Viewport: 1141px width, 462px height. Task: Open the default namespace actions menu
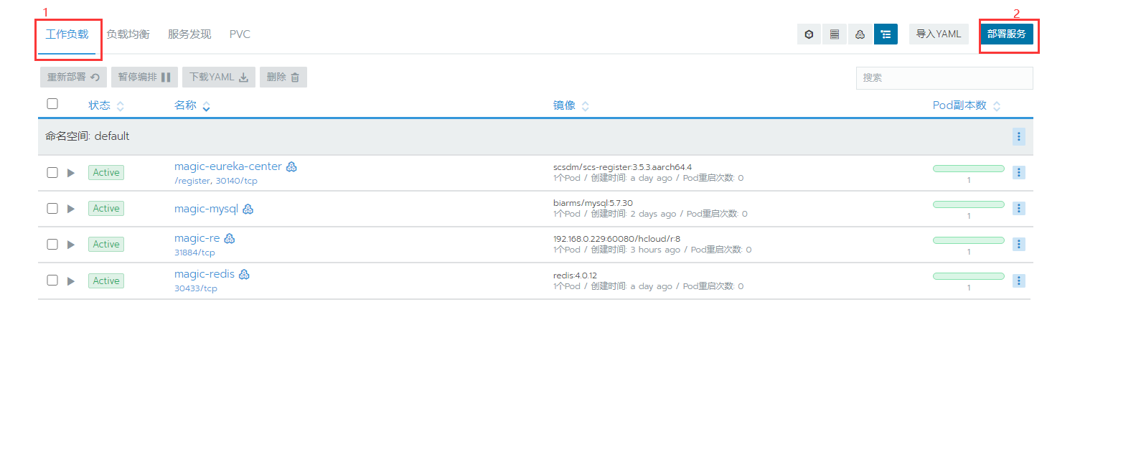click(x=1019, y=136)
